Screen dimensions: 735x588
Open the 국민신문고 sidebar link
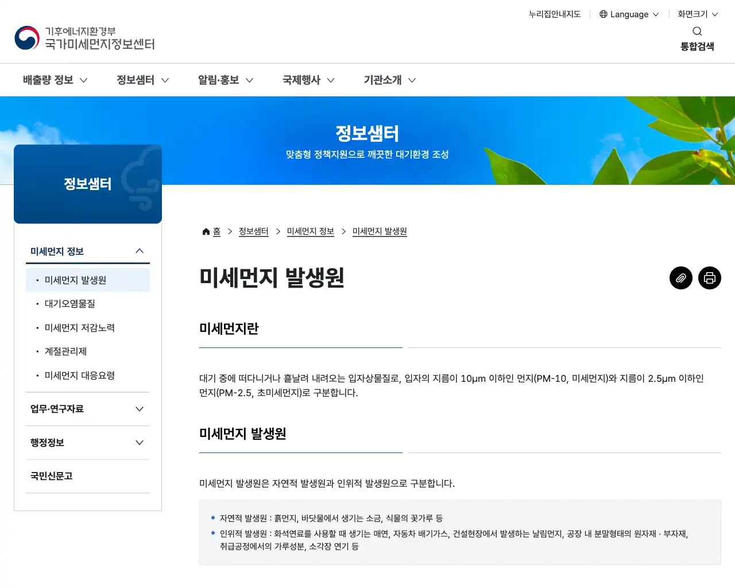tap(88, 476)
